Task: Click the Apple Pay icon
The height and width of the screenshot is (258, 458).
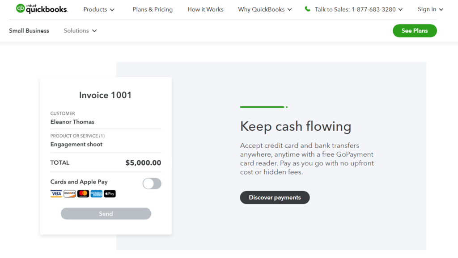Action: tap(110, 194)
